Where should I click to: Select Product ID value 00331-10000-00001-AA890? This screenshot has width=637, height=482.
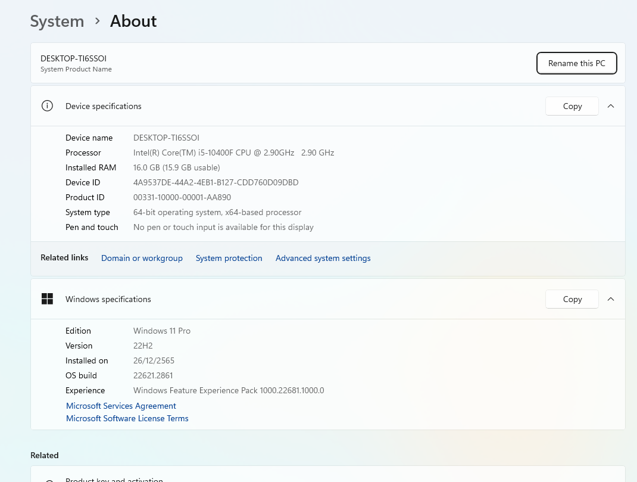click(x=182, y=198)
